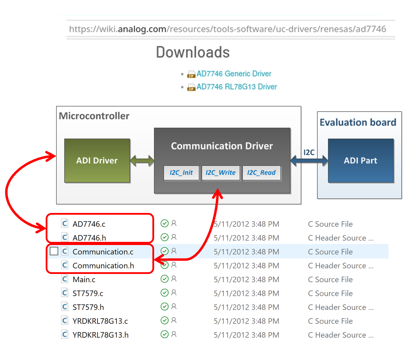
Task: Click the person icon beside YRDKRL78G13.h
Action: [173, 334]
